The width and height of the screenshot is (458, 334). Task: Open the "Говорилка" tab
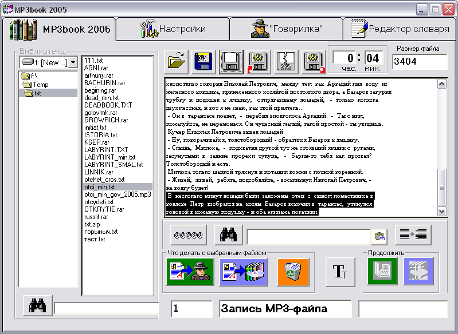(x=287, y=29)
